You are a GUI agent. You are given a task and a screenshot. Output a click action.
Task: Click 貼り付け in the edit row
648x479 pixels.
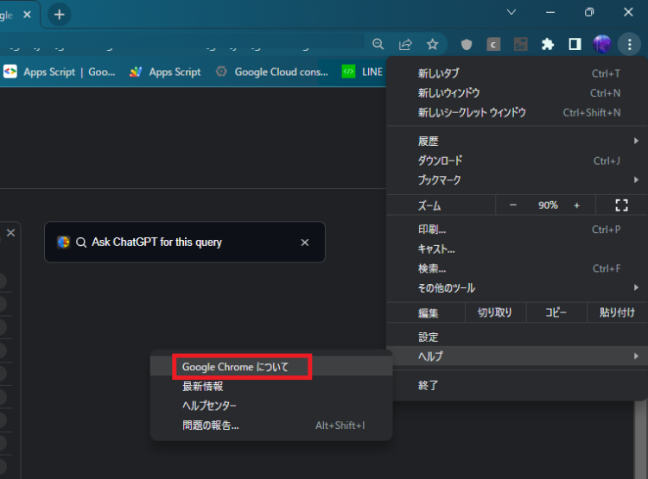[617, 312]
